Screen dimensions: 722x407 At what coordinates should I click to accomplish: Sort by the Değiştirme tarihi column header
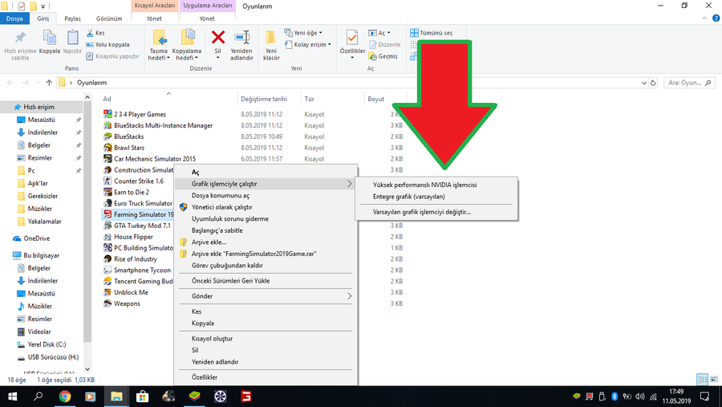[264, 99]
